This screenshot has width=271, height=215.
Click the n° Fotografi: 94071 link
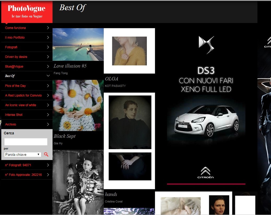coord(18,165)
